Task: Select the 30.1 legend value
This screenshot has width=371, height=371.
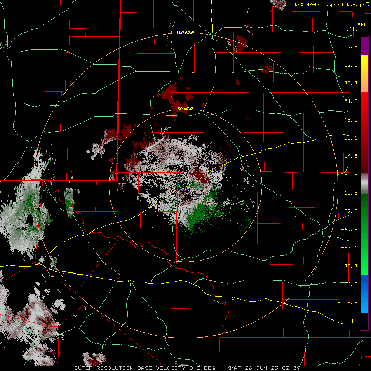Action: click(351, 138)
